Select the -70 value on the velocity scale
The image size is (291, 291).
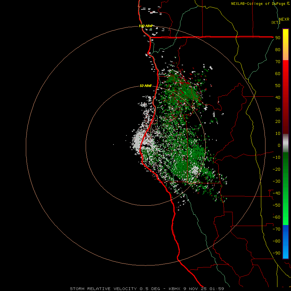[276, 229]
